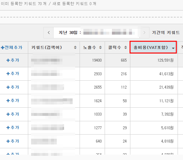Select the 2933 impressions cell
The width and height of the screenshot is (183, 160).
pos(92,74)
